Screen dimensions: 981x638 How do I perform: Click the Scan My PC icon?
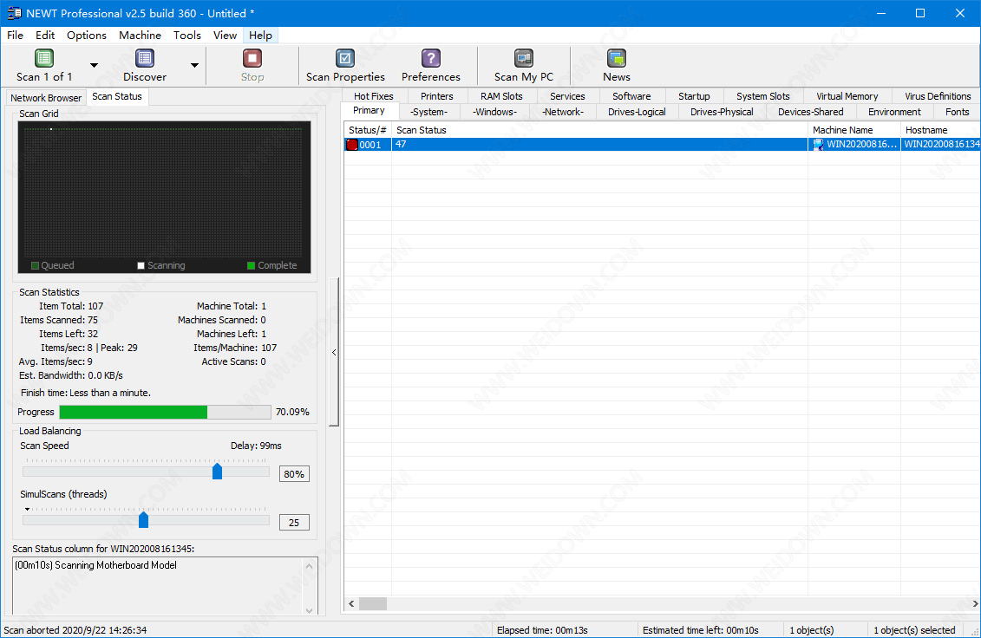(524, 59)
